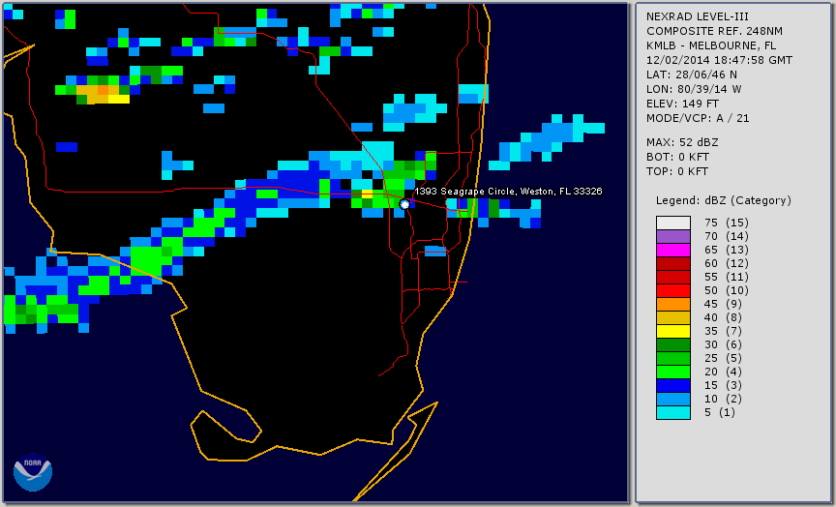Image resolution: width=836 pixels, height=507 pixels.
Task: Select the 65 dBZ magenta swatch
Action: [x=673, y=250]
